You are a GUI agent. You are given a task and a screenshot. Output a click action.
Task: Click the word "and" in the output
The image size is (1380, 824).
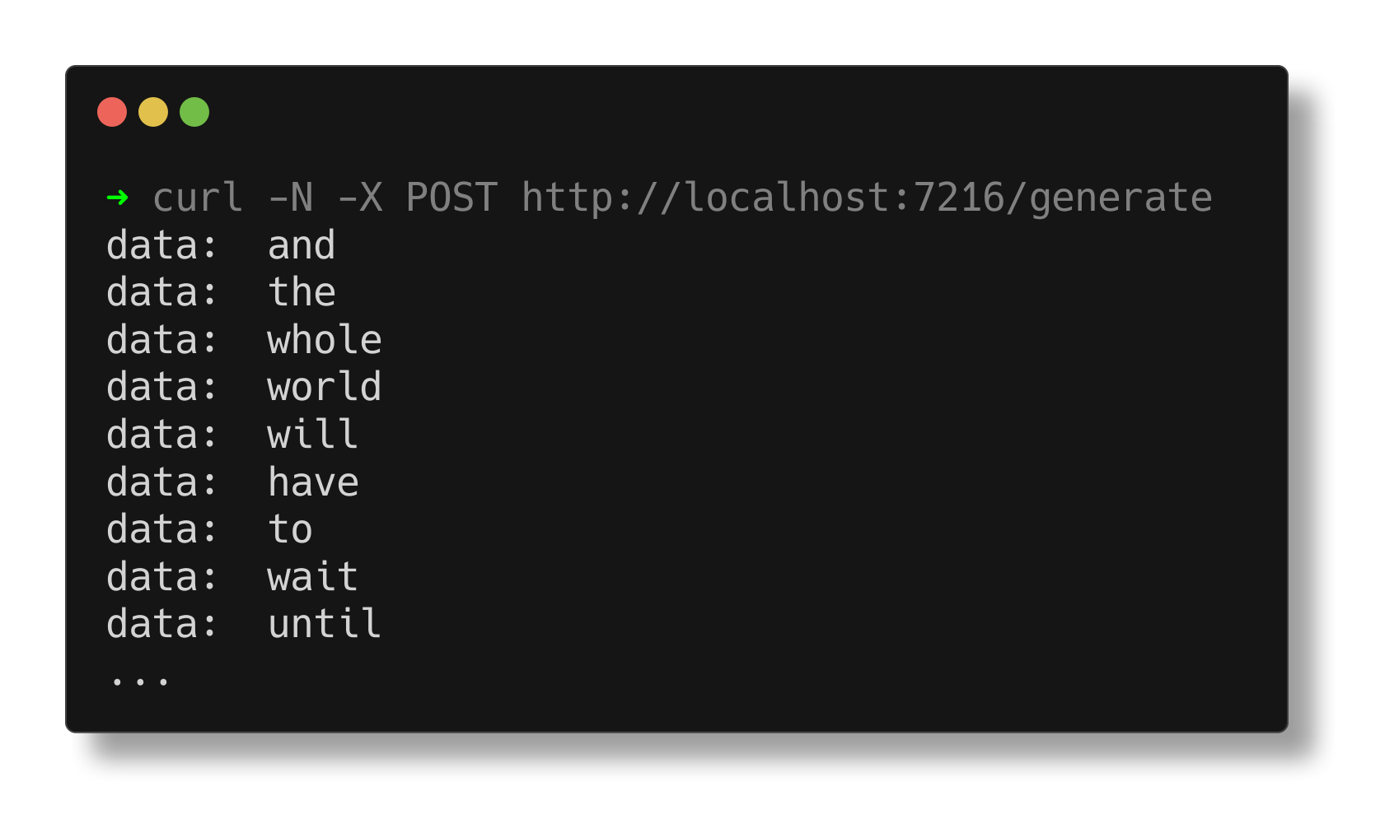click(302, 245)
